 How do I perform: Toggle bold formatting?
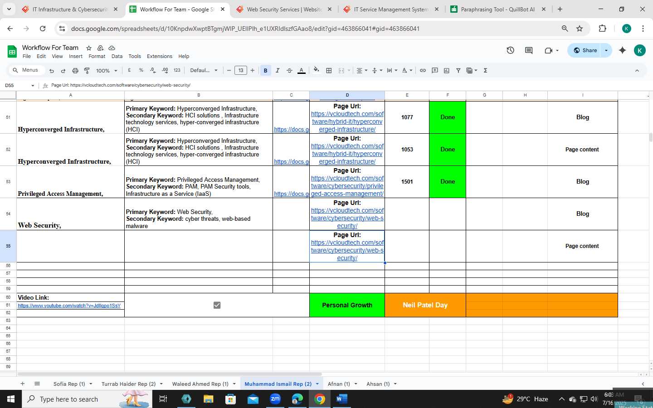[266, 70]
